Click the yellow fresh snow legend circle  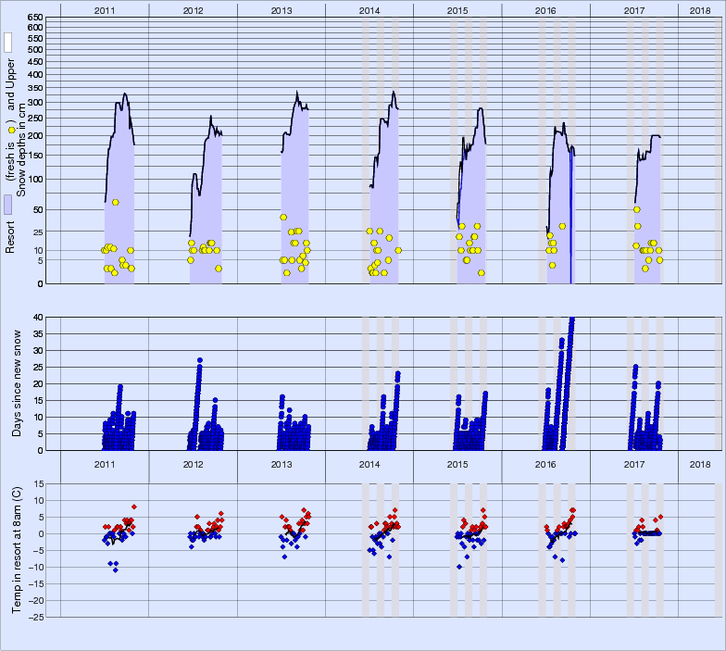10,131
